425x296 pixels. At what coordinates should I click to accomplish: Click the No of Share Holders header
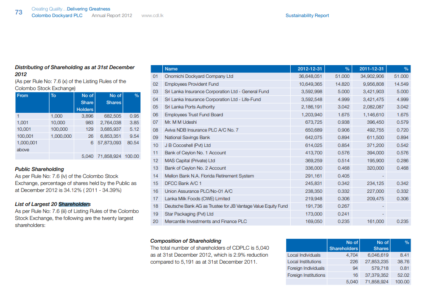(x=85, y=102)
